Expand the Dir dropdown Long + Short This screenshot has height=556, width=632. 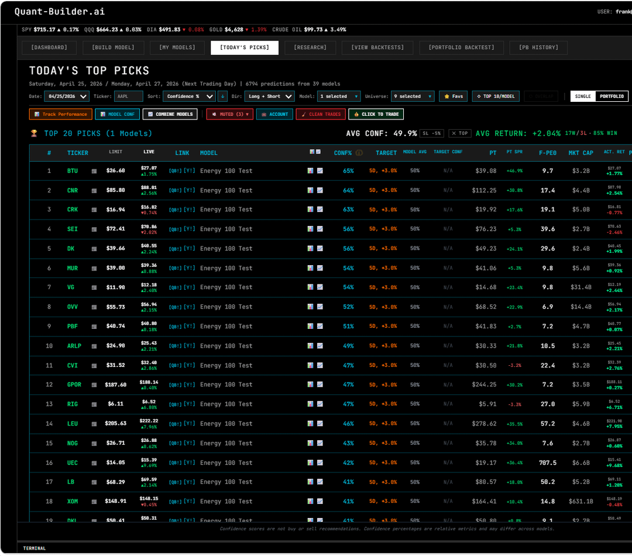[269, 97]
